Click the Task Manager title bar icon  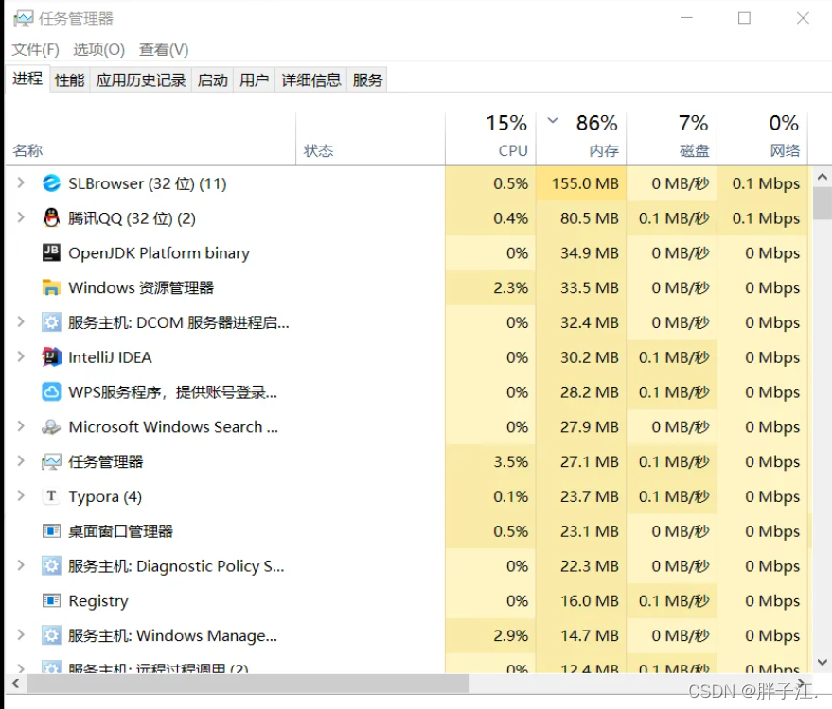(24, 19)
